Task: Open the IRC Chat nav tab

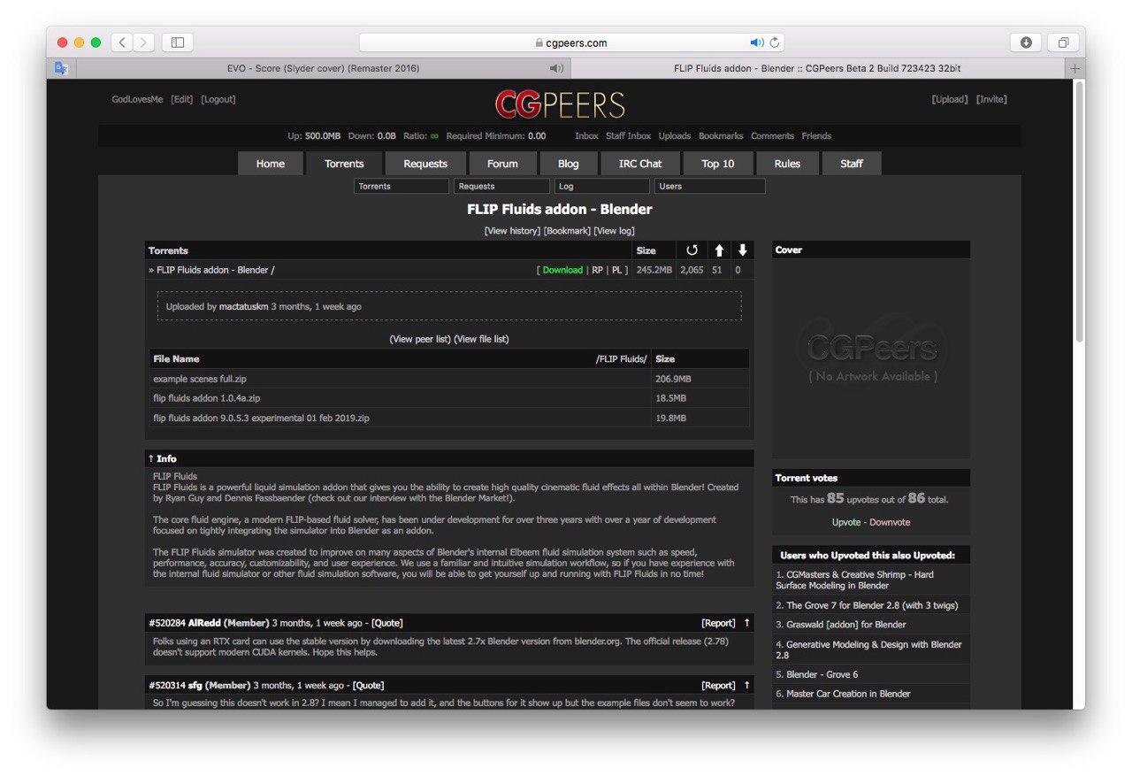Action: pyautogui.click(x=640, y=164)
